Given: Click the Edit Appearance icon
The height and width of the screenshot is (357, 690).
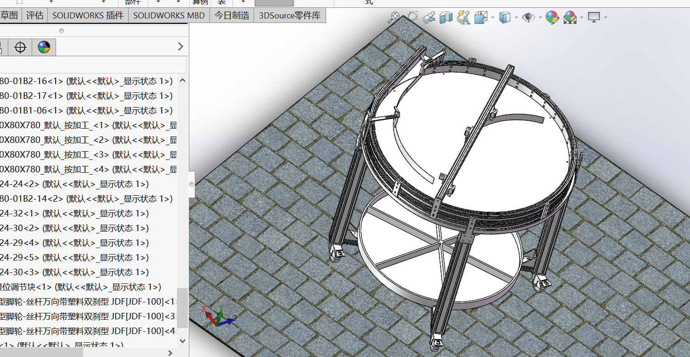Looking at the screenshot, I should tap(552, 18).
